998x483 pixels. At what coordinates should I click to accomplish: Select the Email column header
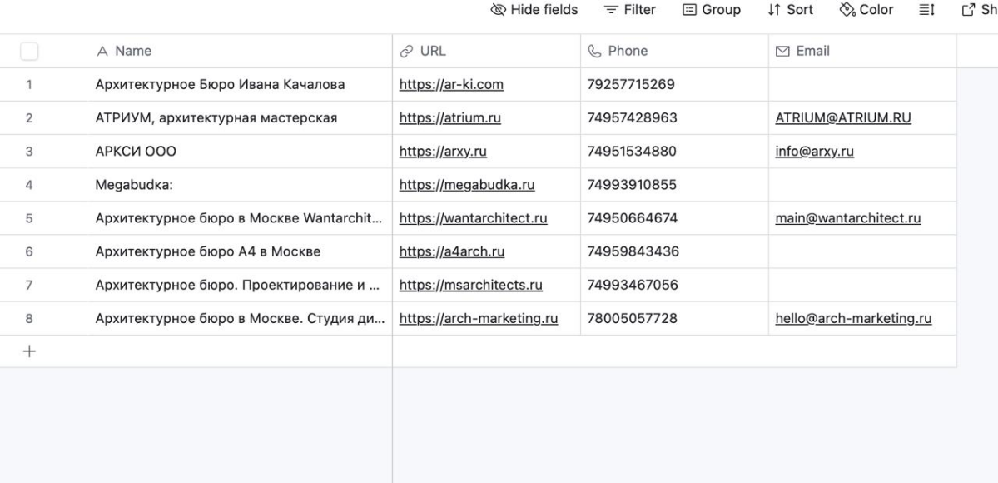point(862,51)
